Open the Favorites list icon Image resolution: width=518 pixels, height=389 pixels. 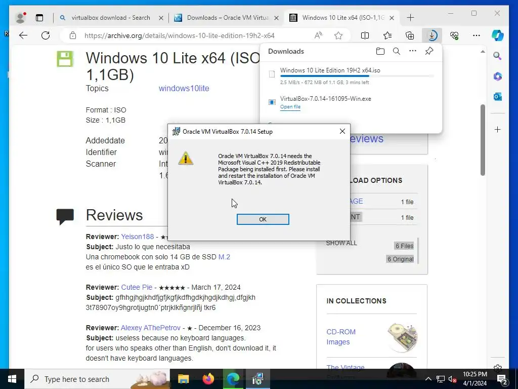click(x=387, y=35)
